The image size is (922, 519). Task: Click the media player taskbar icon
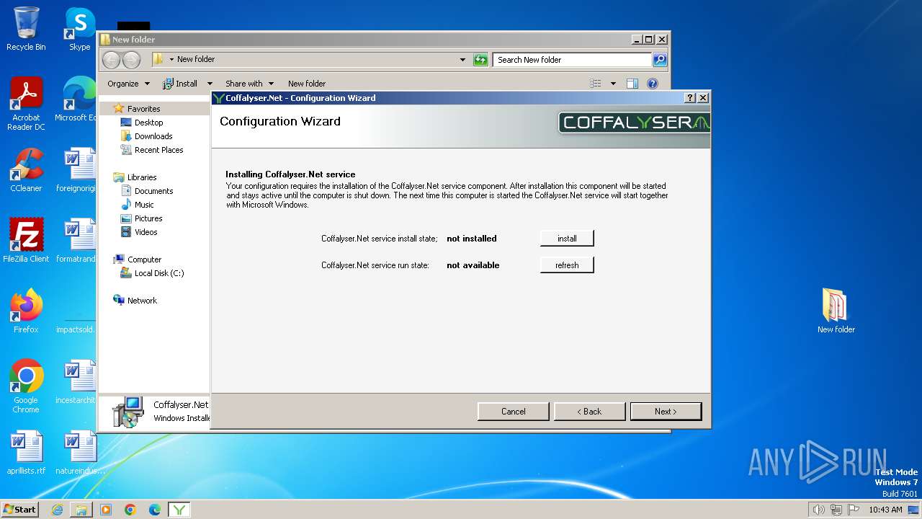[106, 510]
